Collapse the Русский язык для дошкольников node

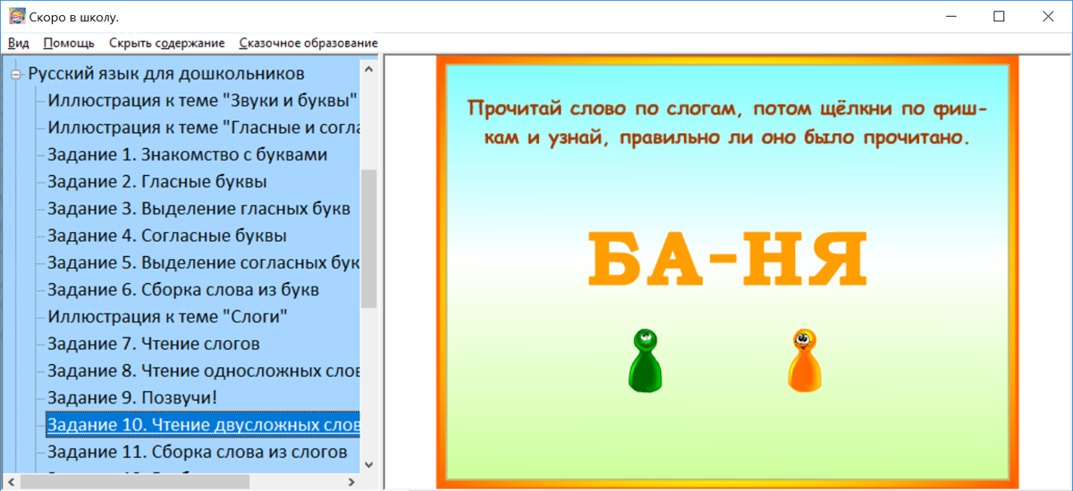15,74
